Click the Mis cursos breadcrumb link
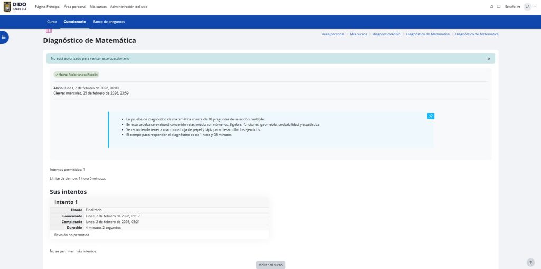 [358, 34]
